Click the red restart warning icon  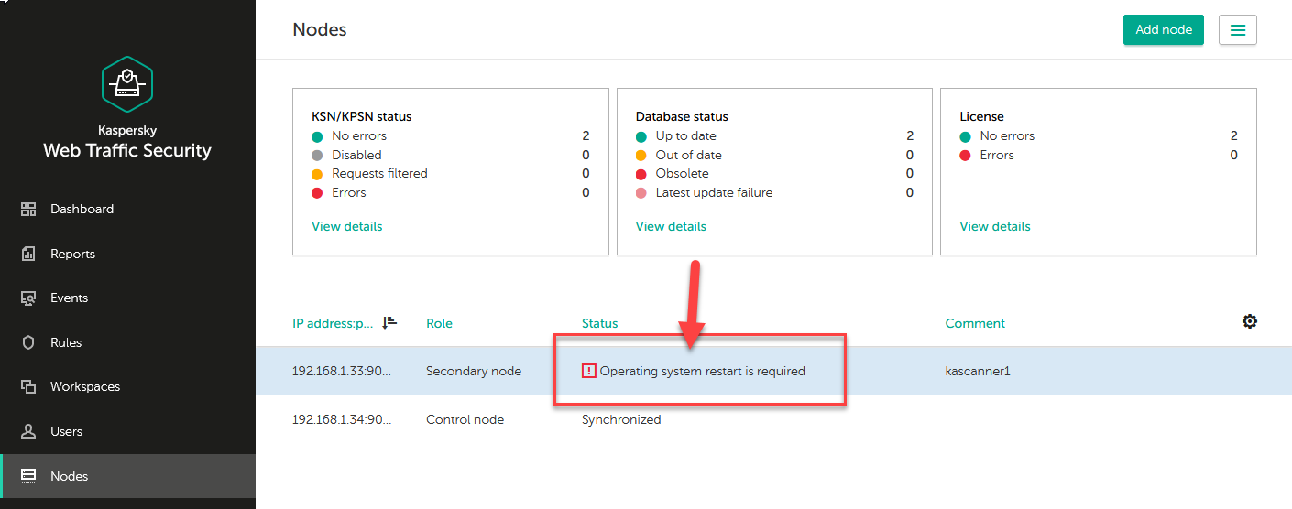coord(588,371)
